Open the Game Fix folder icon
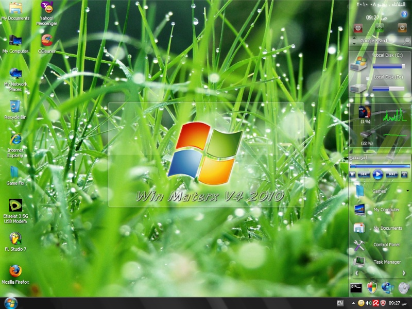Screen dimensions: 412x309 [x=15, y=176]
